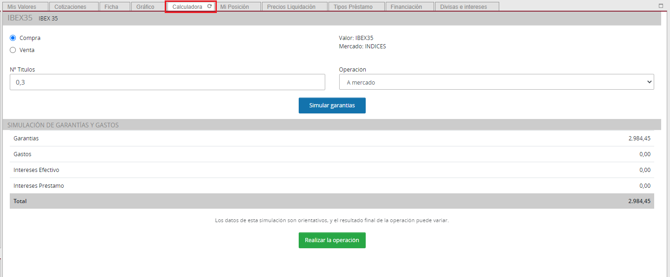
Task: Click the Intereses Efectivo row label
Action: (36, 170)
